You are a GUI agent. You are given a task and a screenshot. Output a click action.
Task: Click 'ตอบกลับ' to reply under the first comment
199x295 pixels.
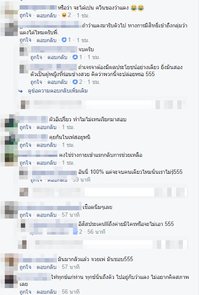[47, 15]
